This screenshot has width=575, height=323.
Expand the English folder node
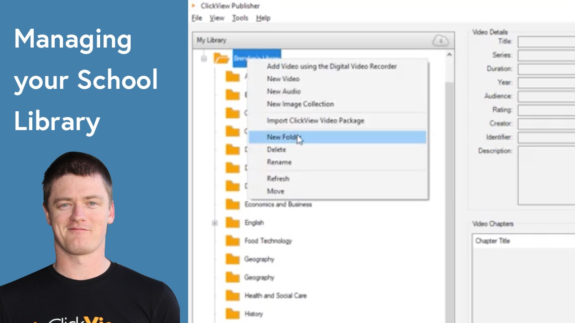click(x=215, y=223)
